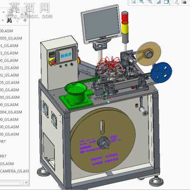Select the red-yellow signal tower light

pos(125,27)
